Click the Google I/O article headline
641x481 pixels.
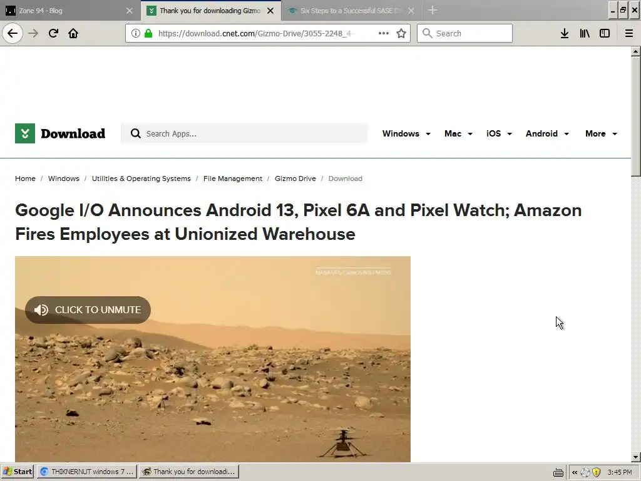click(x=299, y=222)
